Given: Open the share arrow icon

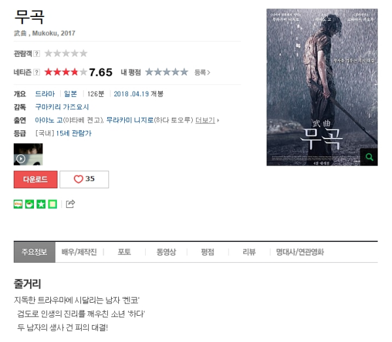Looking at the screenshot, I should coord(71,204).
